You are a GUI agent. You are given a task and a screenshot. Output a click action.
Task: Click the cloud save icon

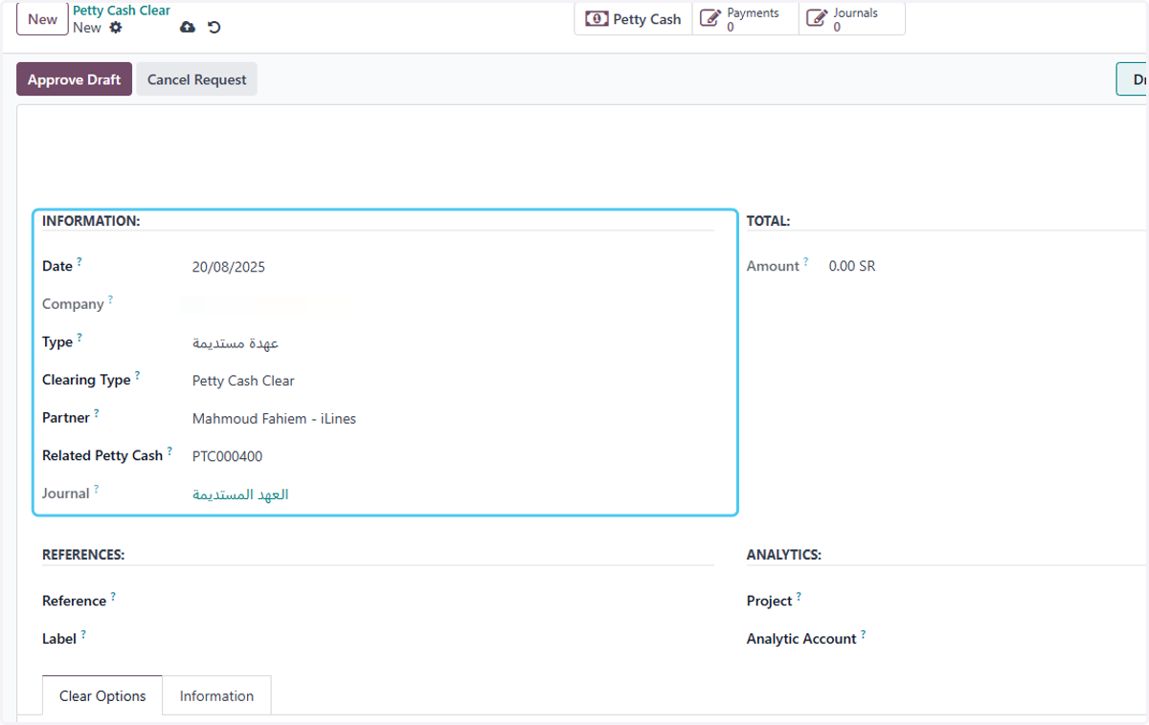pyautogui.click(x=188, y=28)
